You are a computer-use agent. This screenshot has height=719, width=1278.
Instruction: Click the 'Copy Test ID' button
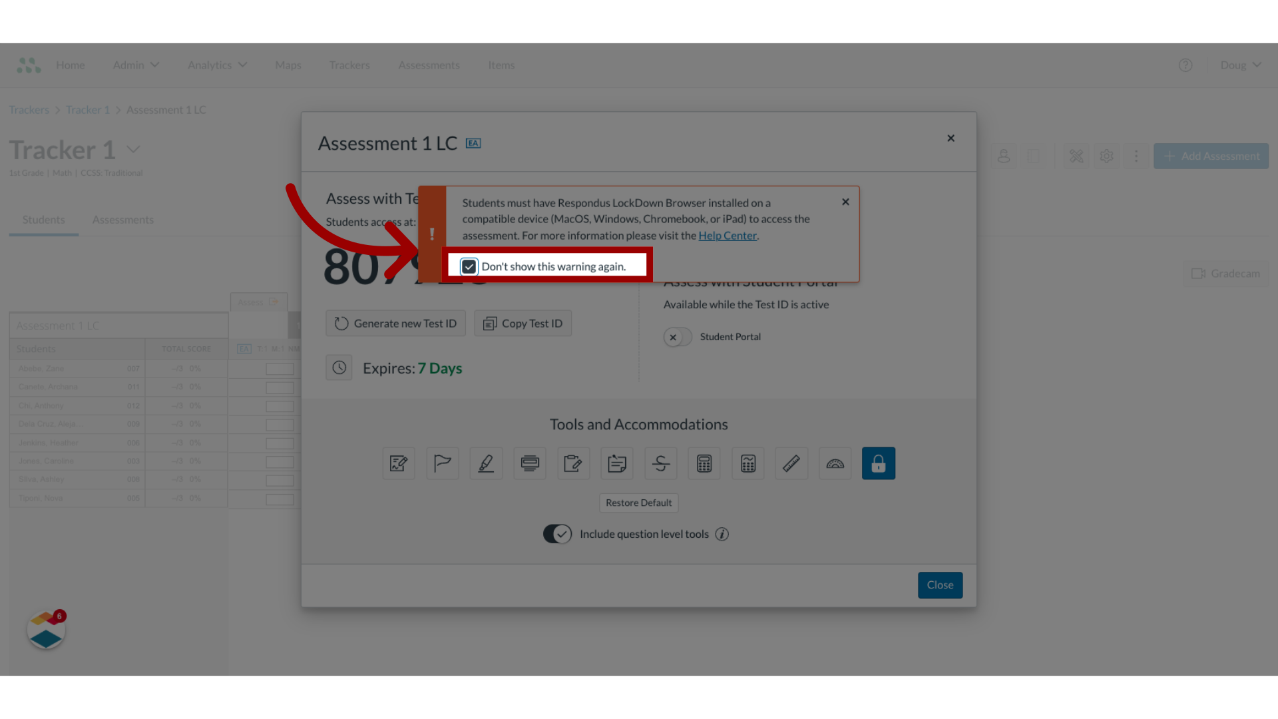(x=523, y=323)
